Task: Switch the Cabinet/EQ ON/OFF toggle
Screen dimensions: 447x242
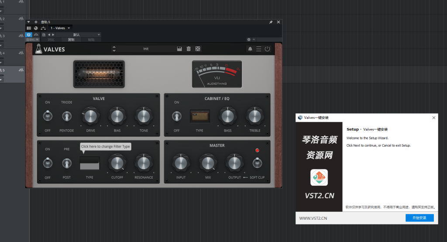Action: coord(177,116)
